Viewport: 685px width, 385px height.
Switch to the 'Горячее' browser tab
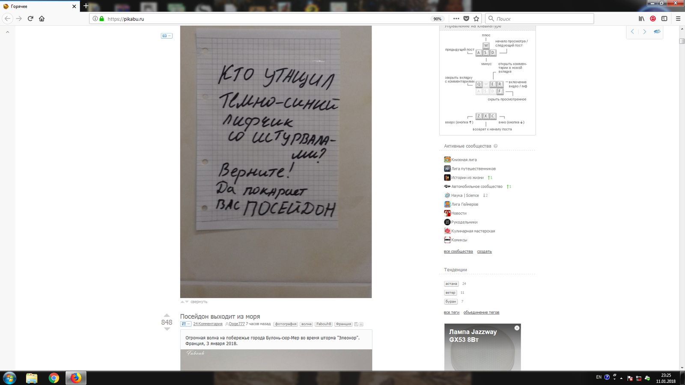[39, 6]
